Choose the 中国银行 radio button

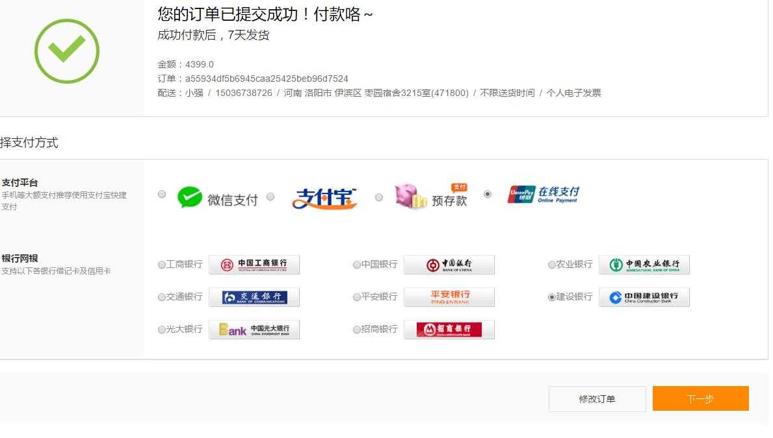pyautogui.click(x=357, y=265)
